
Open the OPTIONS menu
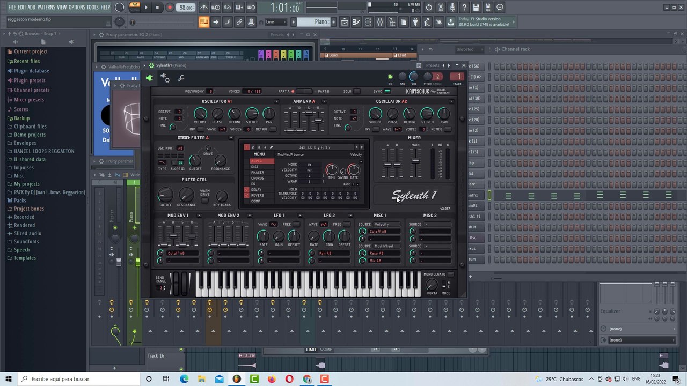tap(77, 8)
